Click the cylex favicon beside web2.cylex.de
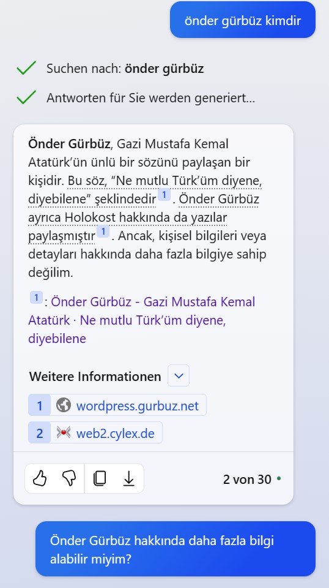329x588 pixels. pyautogui.click(x=63, y=433)
